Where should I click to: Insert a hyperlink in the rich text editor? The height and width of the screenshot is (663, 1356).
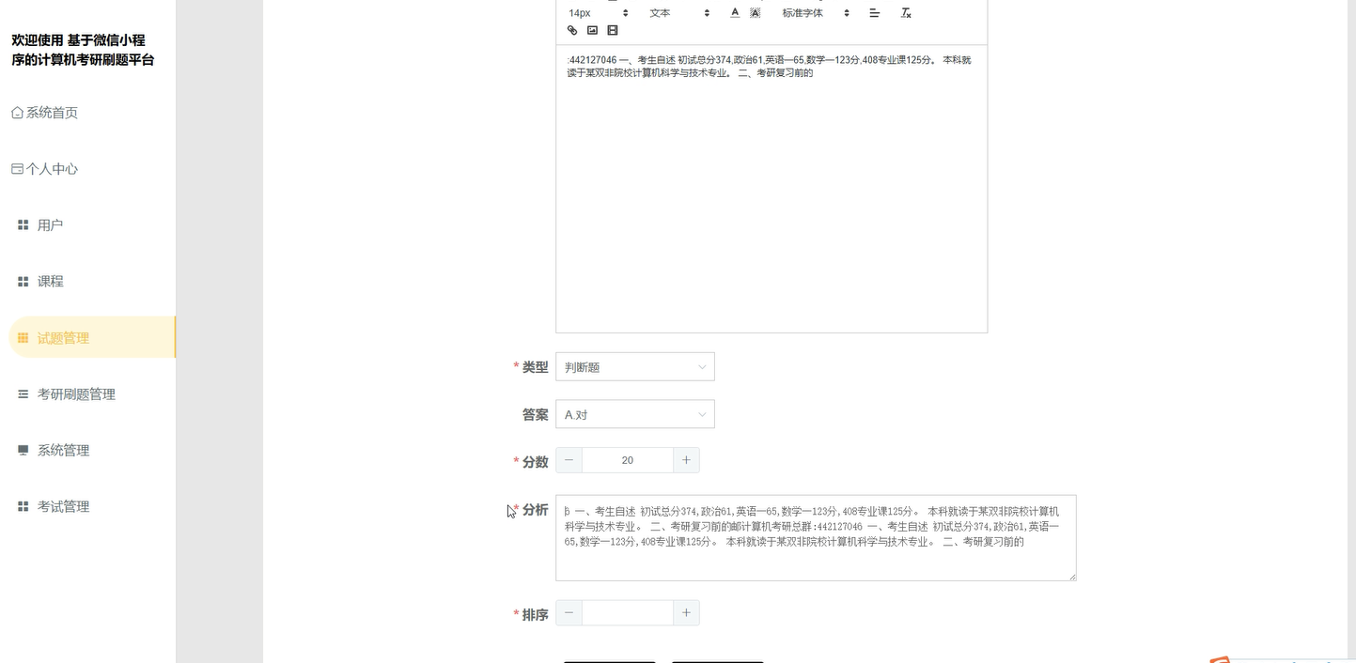coord(571,29)
